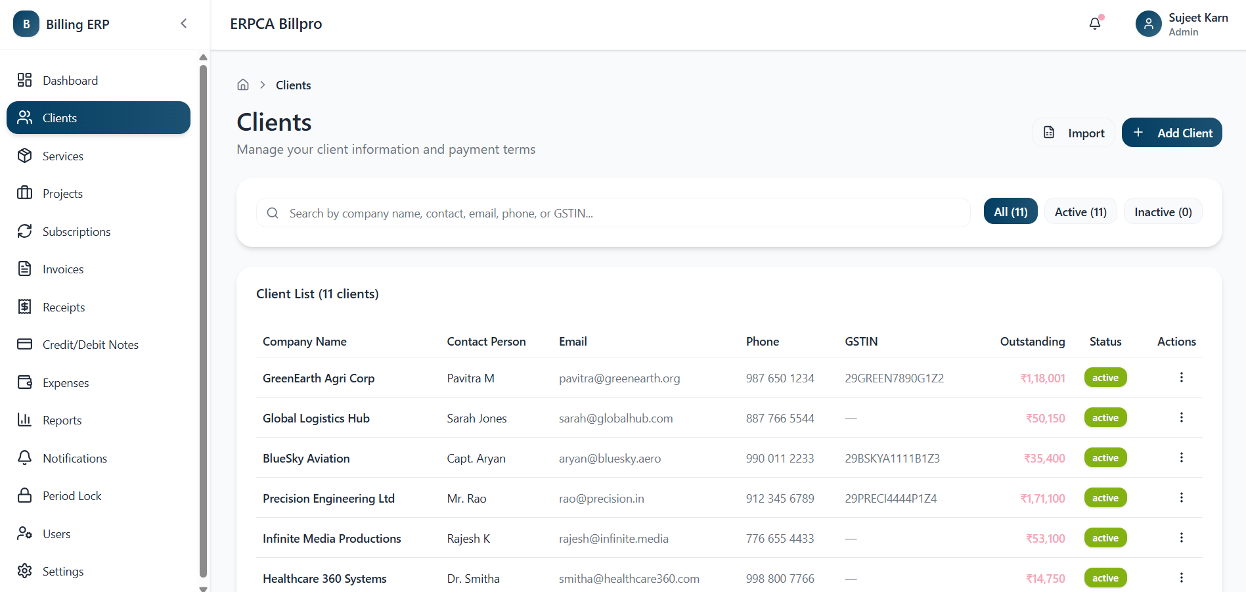Open Receipts from the sidebar
Image resolution: width=1246 pixels, height=592 pixels.
click(x=64, y=307)
